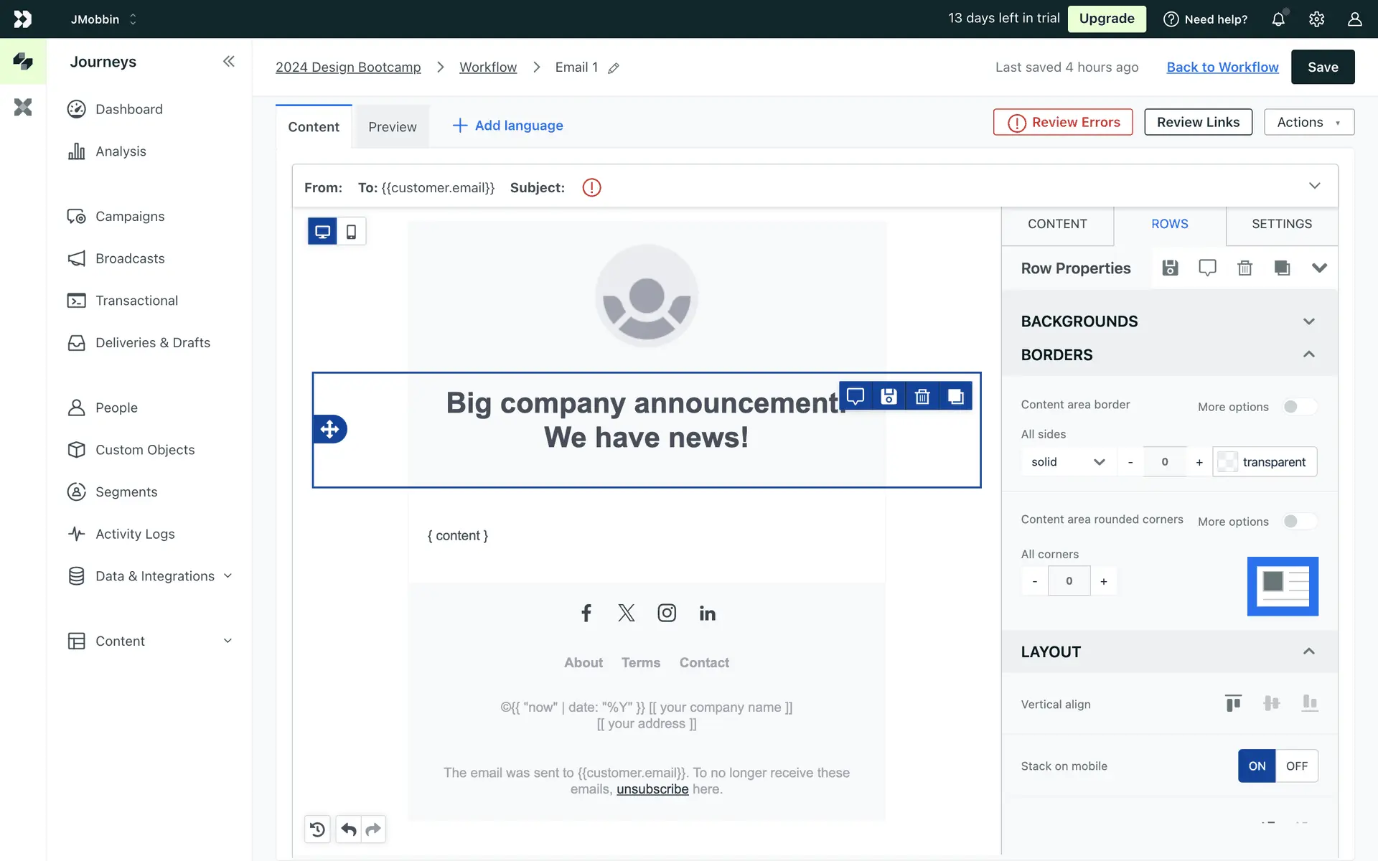Expand the BACKGROUNDS section
The image size is (1378, 861).
tap(1308, 321)
